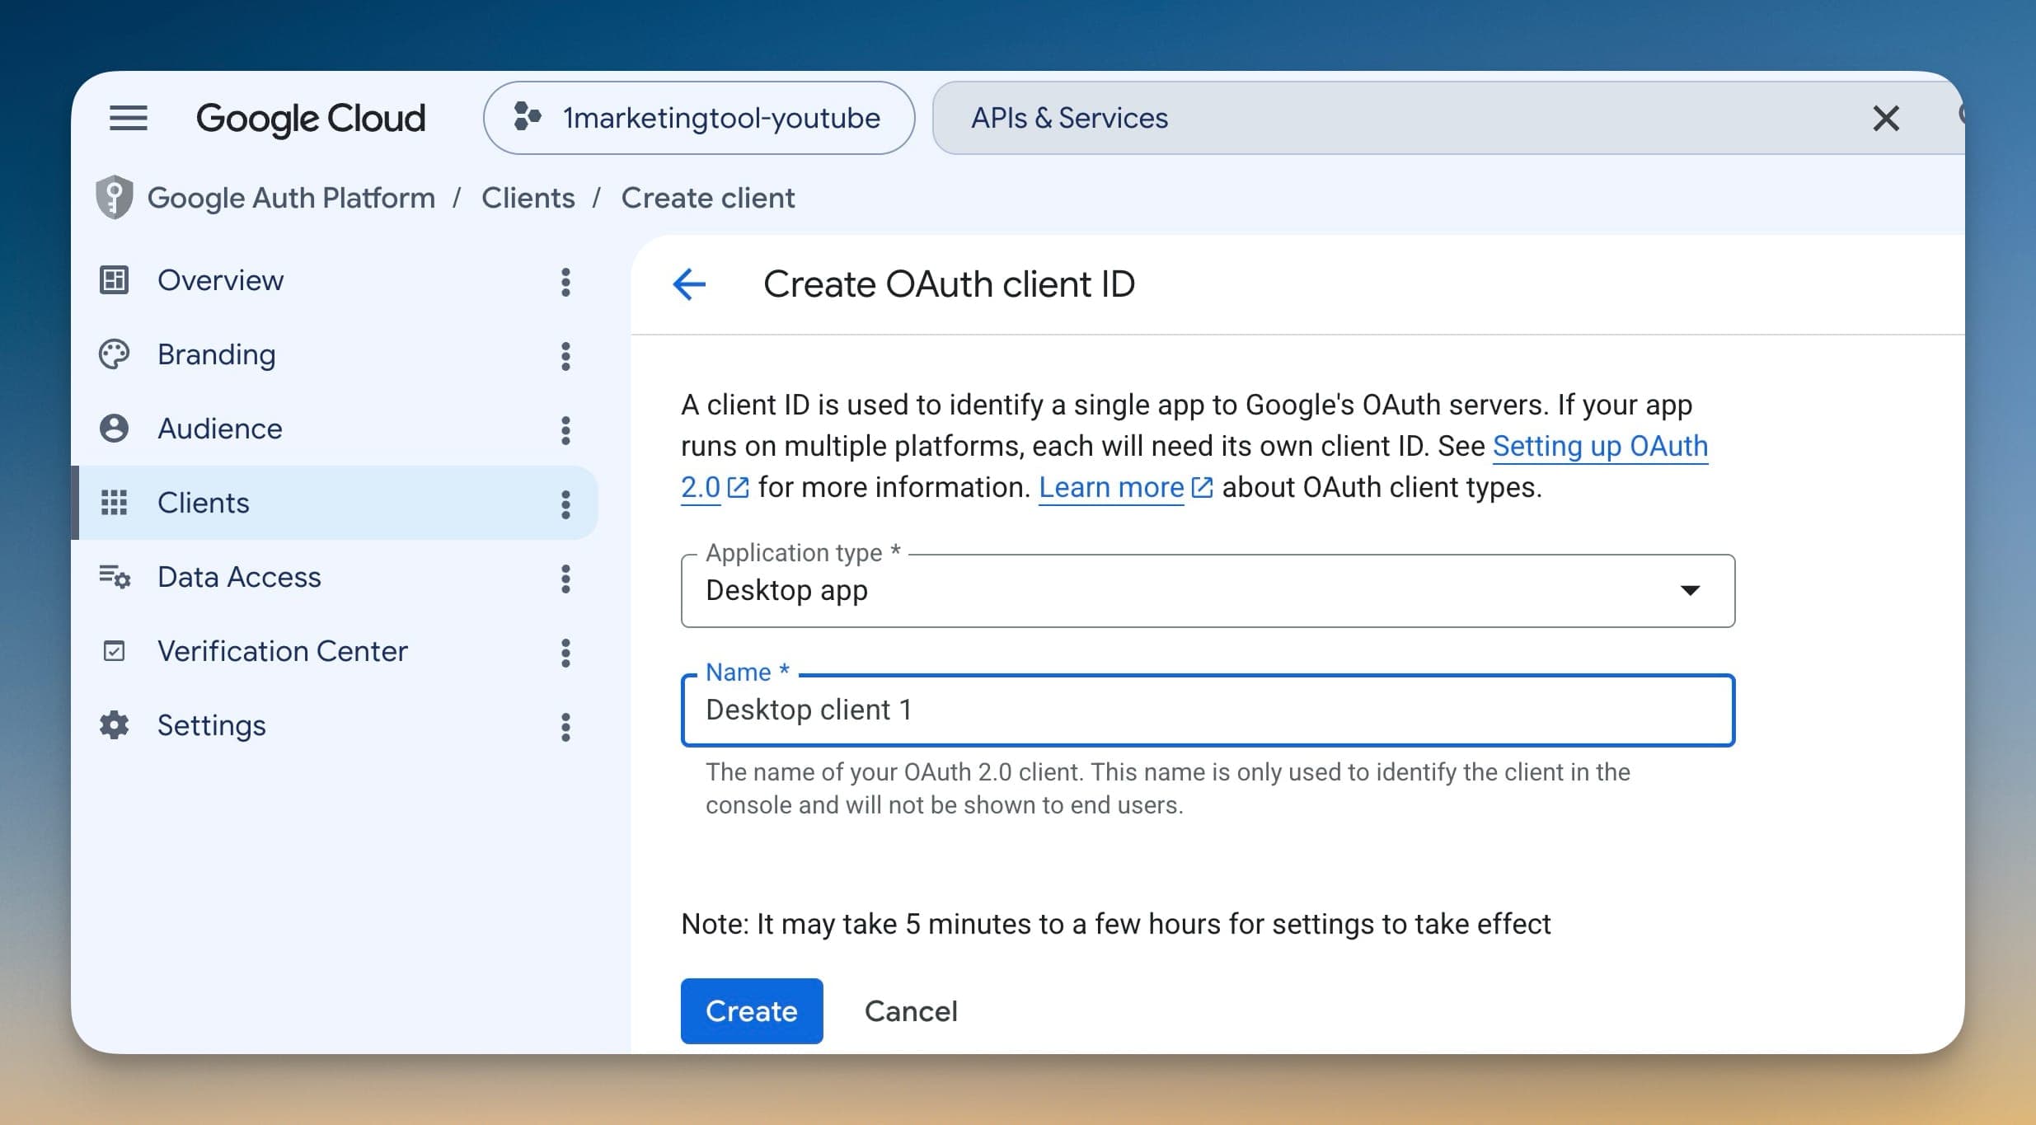Go back using the blue arrow
This screenshot has width=2036, height=1125.
[689, 284]
